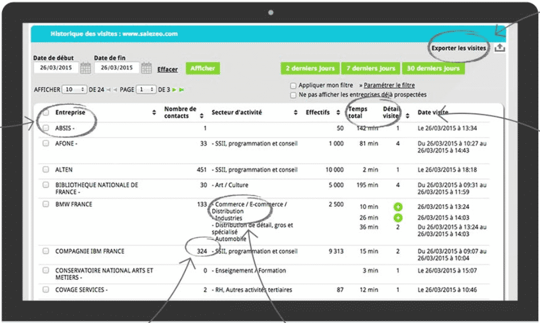Enable Appliquer mon filtre checkbox

[293, 86]
